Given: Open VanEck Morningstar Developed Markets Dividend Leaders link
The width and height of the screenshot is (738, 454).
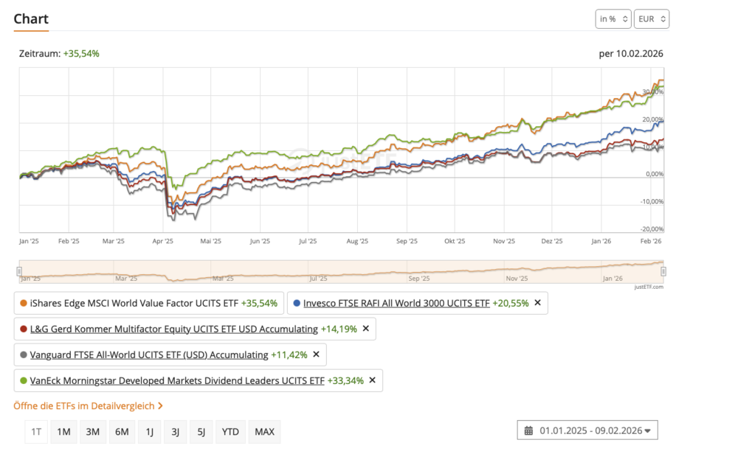Looking at the screenshot, I should 177,381.
